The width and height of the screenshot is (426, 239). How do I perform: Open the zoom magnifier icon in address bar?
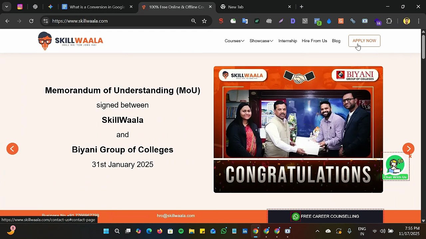[x=194, y=21]
